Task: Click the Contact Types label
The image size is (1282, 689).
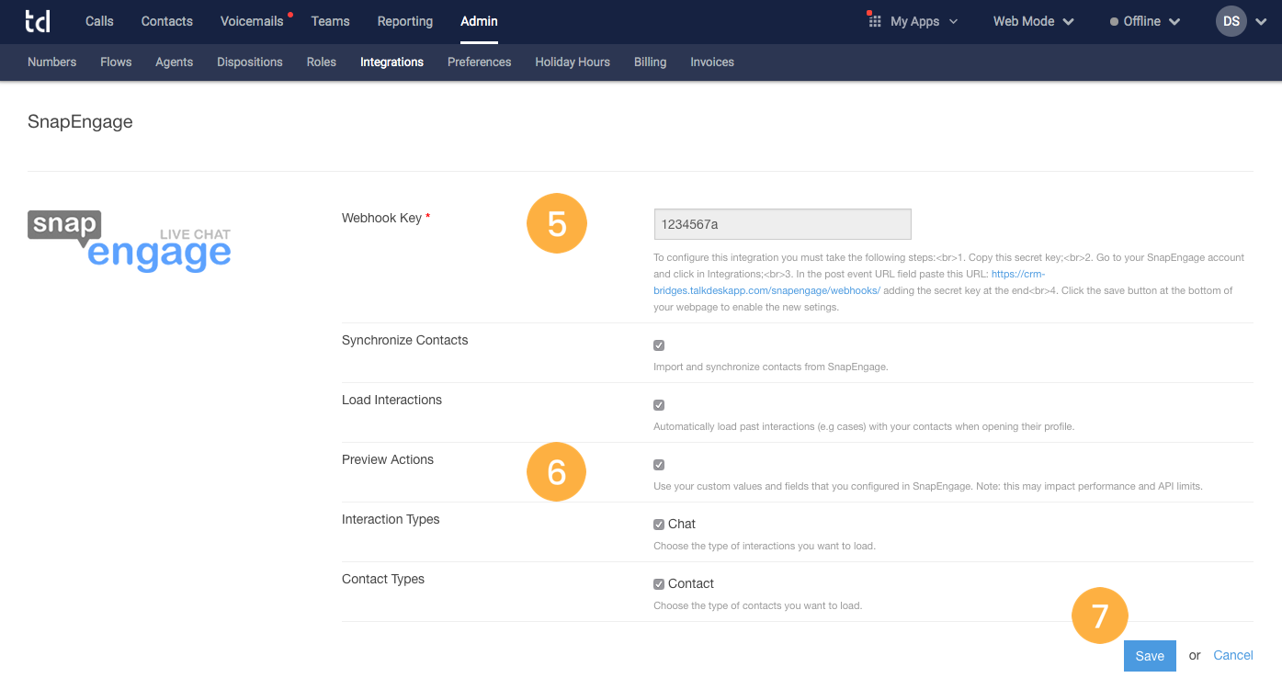Action: 383,579
